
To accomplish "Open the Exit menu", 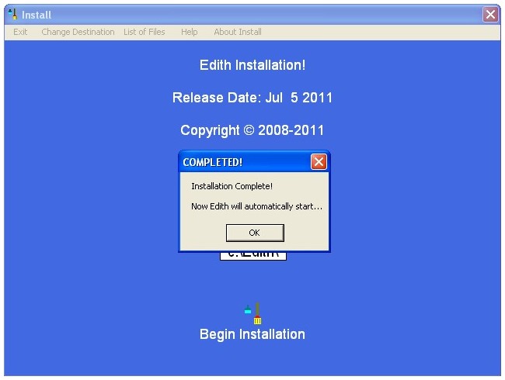I will tap(20, 32).
